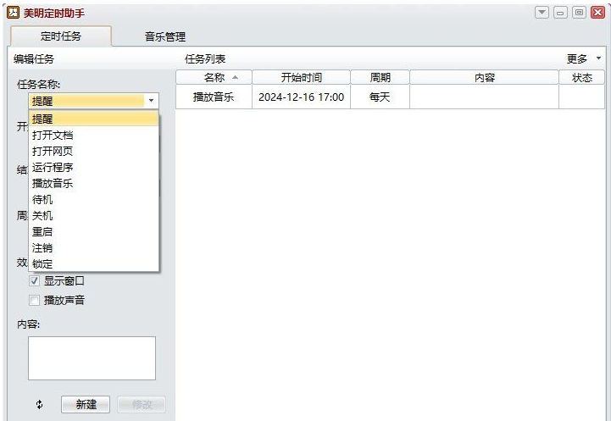The height and width of the screenshot is (421, 611).
Task: Click the 开始时间 column header
Action: click(301, 77)
